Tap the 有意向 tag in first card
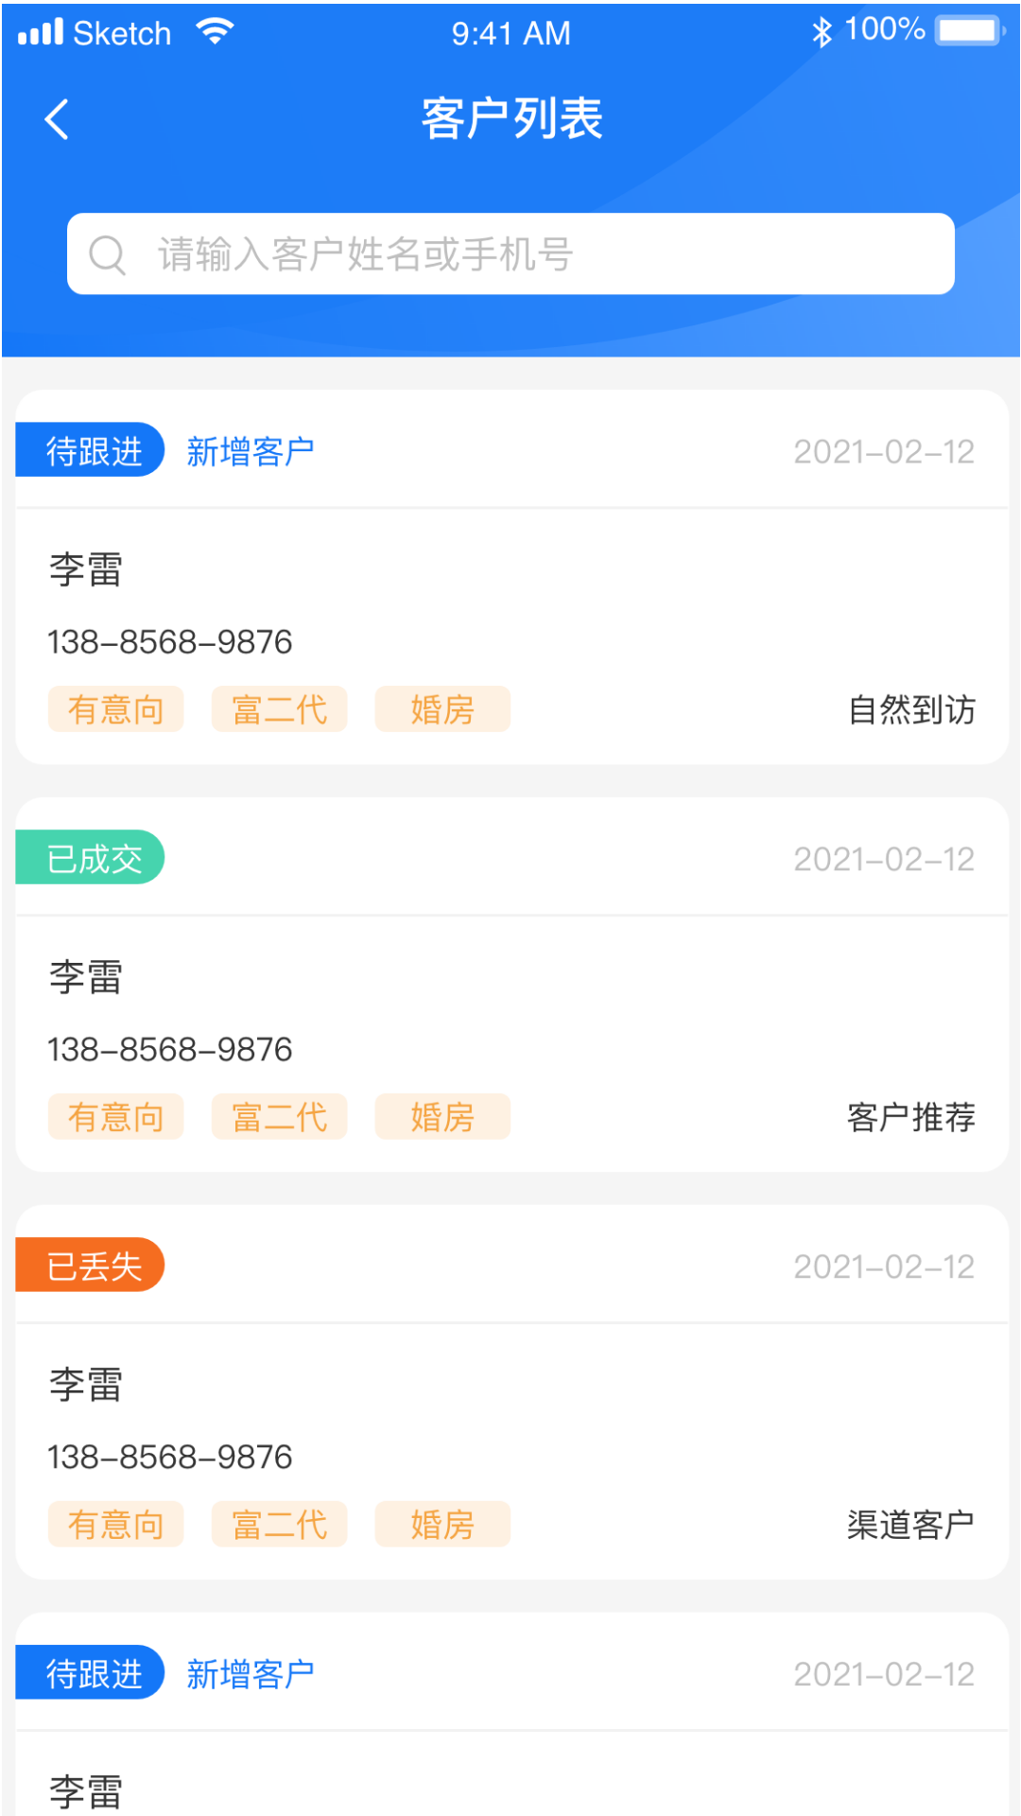1021x1816 pixels. [x=115, y=709]
